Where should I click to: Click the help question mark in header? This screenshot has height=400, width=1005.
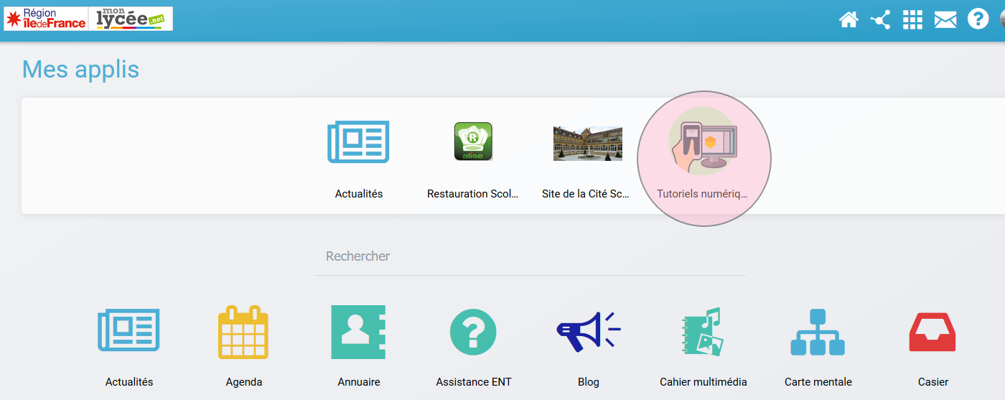coord(978,19)
